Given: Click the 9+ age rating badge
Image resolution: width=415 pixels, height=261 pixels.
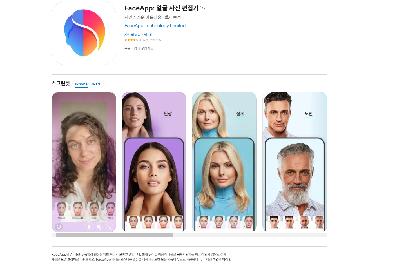Looking at the screenshot, I should 203,8.
